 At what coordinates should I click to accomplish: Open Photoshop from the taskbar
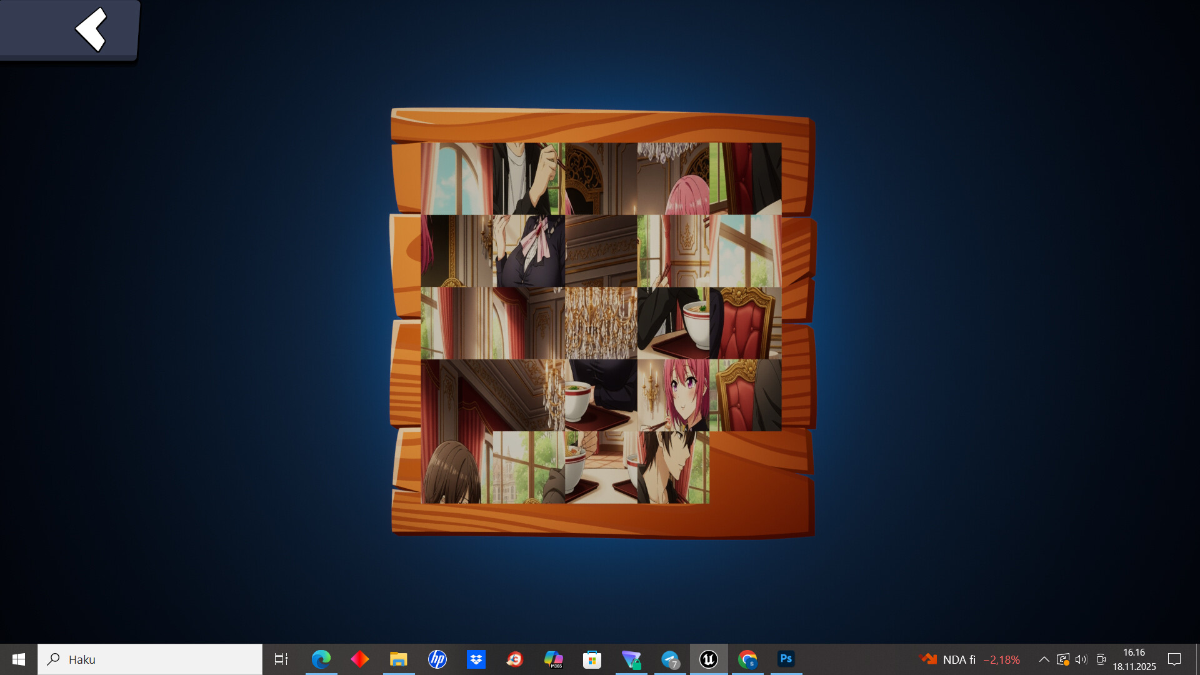[786, 659]
